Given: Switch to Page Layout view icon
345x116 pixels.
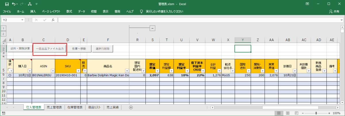Looking at the screenshot, I should (x=288, y=113).
